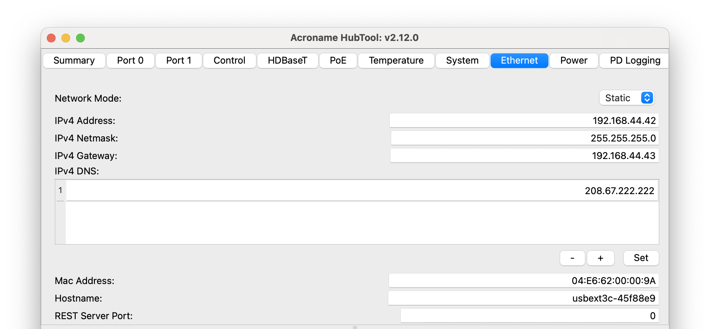The width and height of the screenshot is (710, 329).
Task: Select DNS entry 208.67.222.222
Action: [361, 191]
